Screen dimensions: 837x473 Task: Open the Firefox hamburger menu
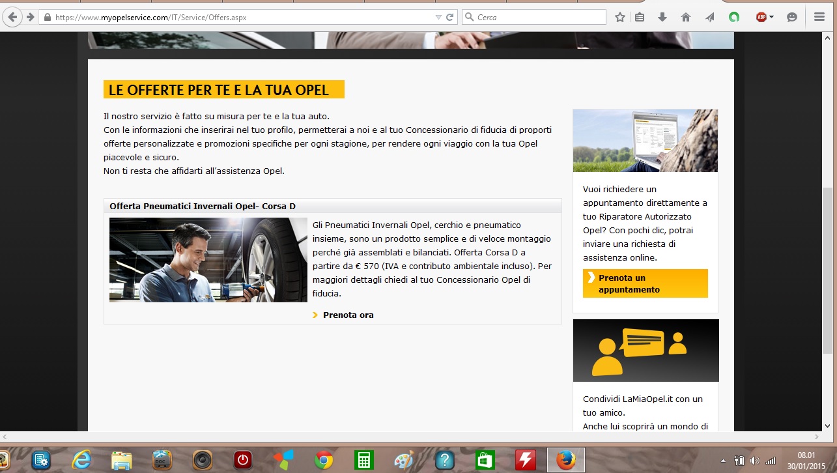[819, 18]
